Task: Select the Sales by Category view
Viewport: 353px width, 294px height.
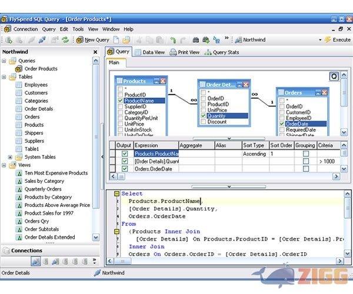Action: [44, 181]
